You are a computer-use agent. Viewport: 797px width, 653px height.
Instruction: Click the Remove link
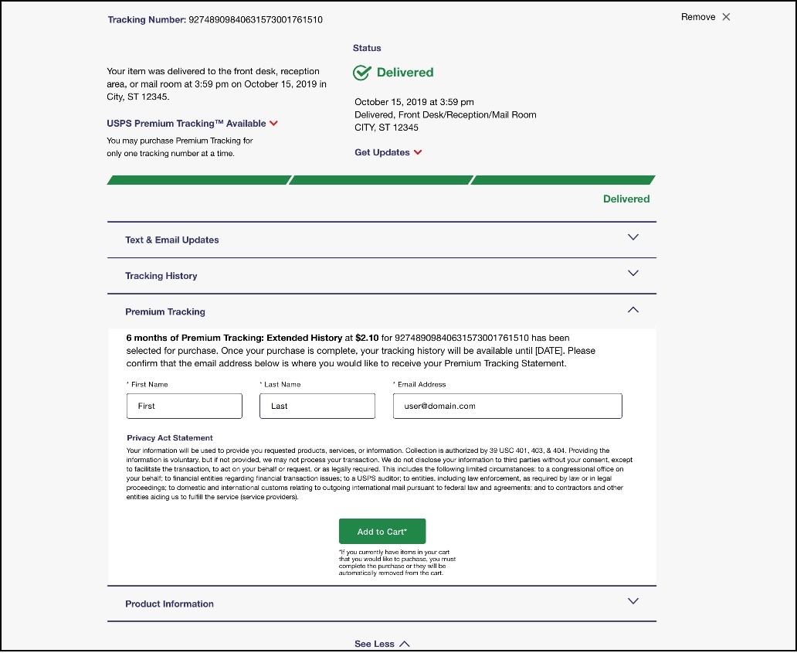[x=698, y=17]
